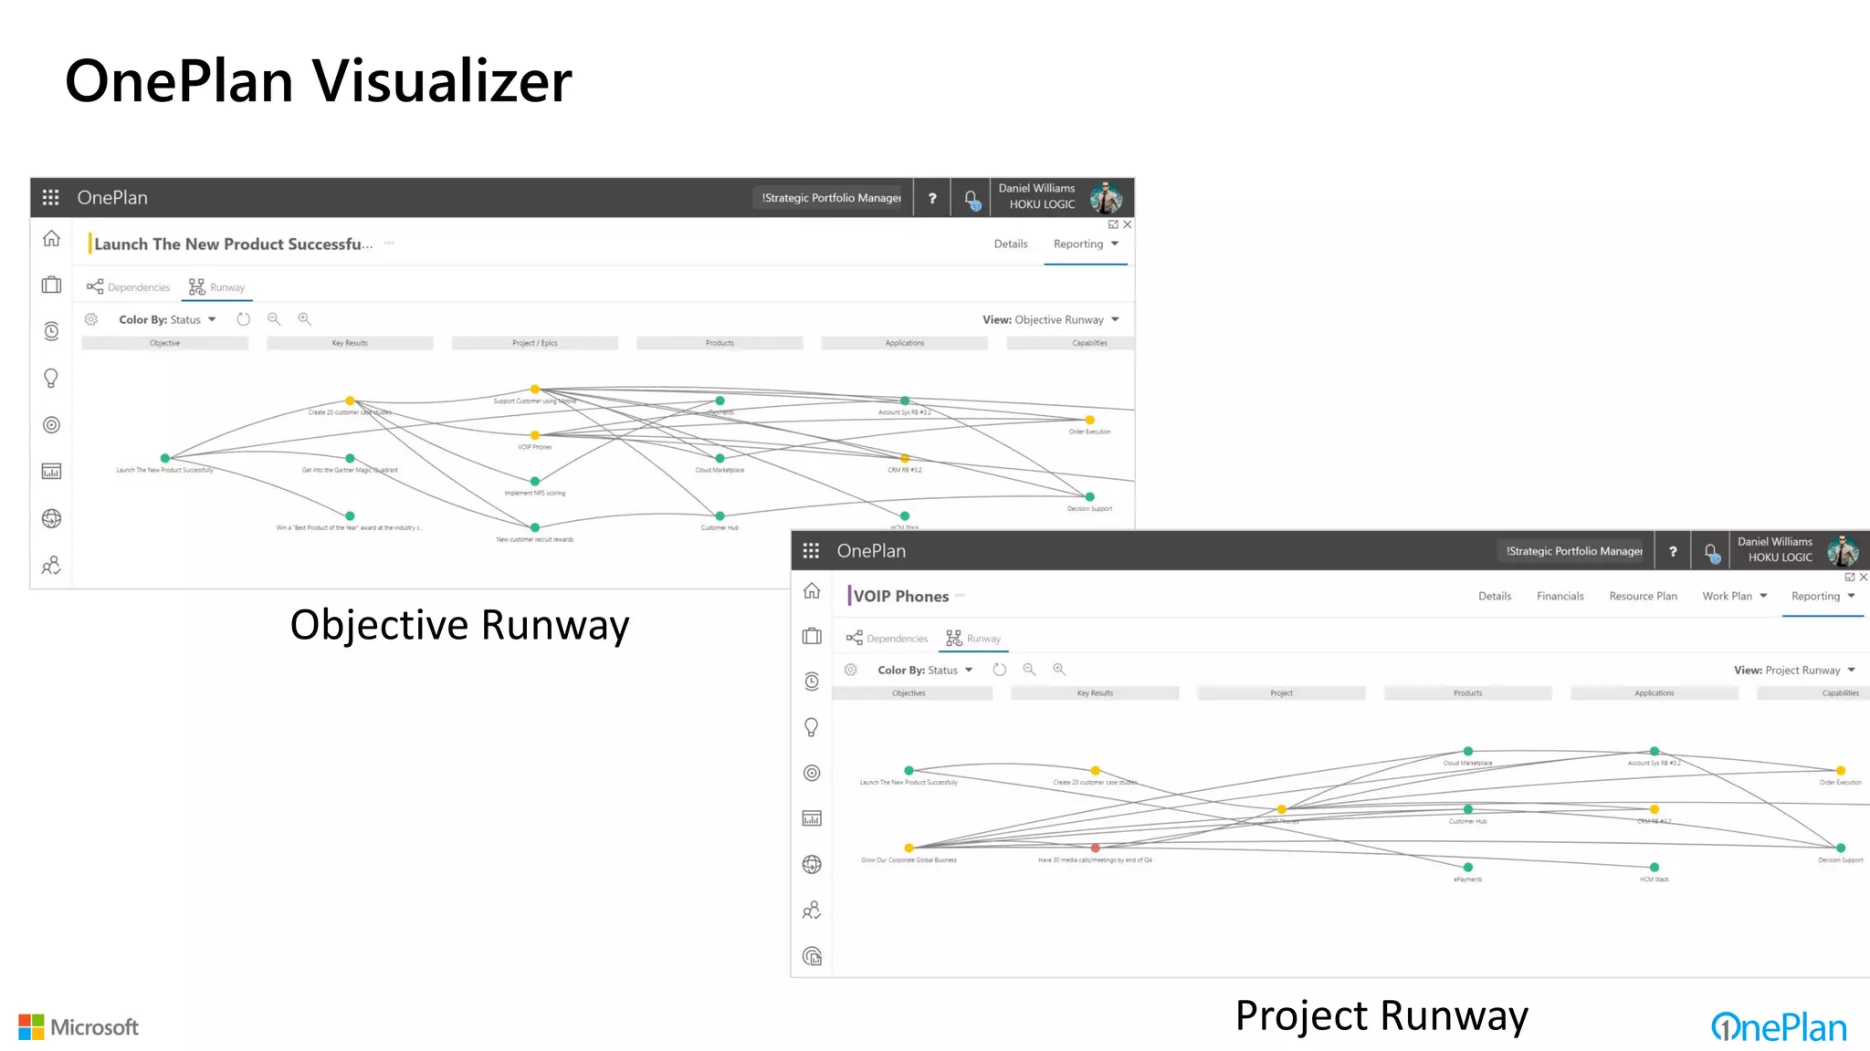Open notifications bell in VOIP Phones window

[1712, 552]
